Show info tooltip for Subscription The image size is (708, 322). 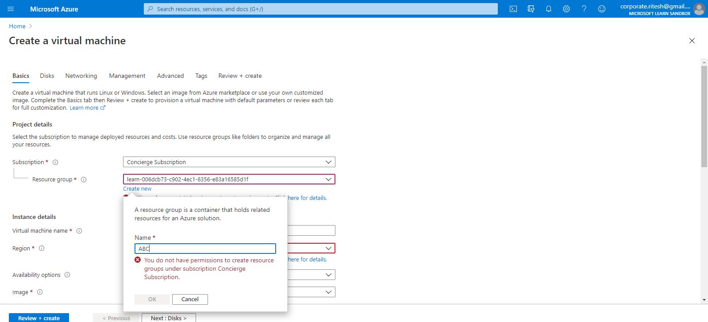55,162
